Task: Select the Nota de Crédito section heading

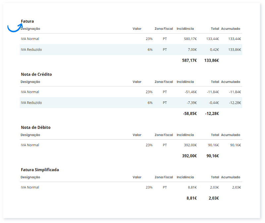Action: point(36,74)
